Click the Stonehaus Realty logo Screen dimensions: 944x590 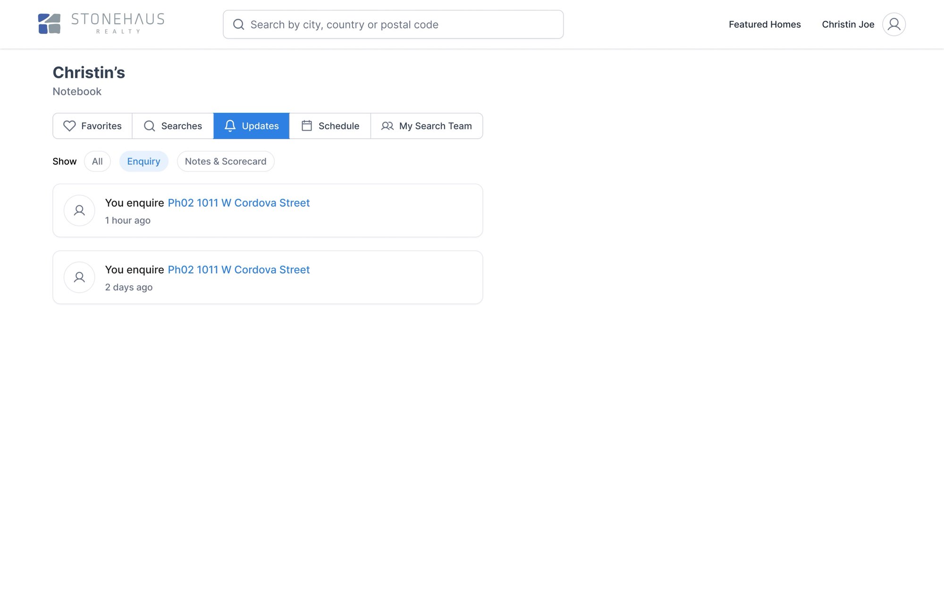click(x=101, y=24)
